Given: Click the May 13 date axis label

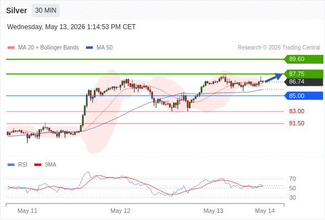Looking at the screenshot, I should [213, 211].
